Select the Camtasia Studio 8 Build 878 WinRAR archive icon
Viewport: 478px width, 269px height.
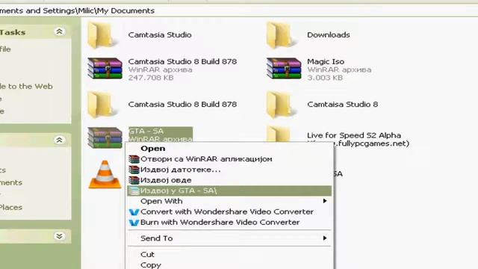(105, 69)
